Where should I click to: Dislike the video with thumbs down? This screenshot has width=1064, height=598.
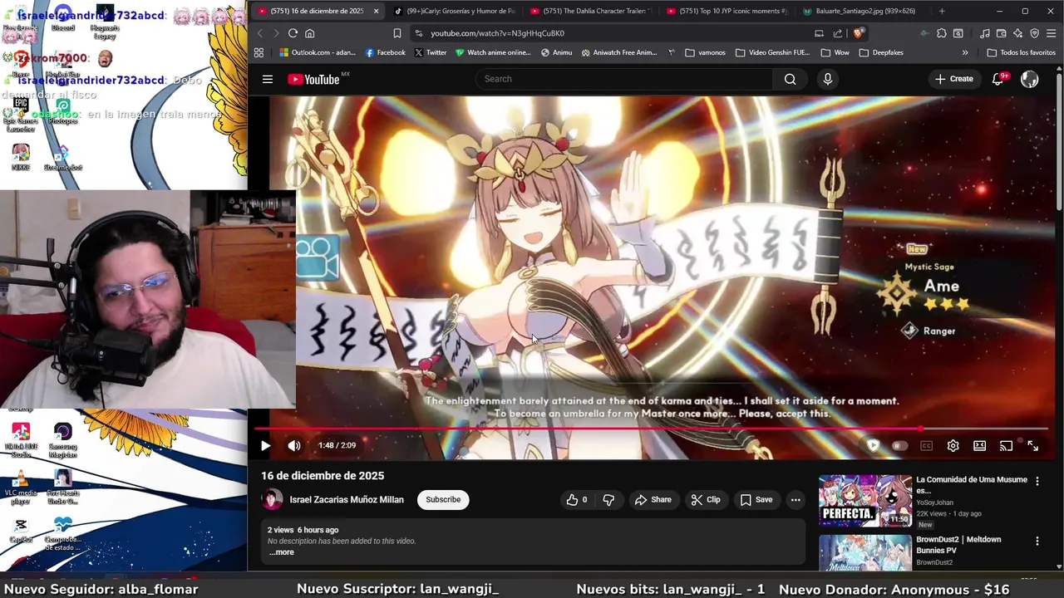coord(608,500)
